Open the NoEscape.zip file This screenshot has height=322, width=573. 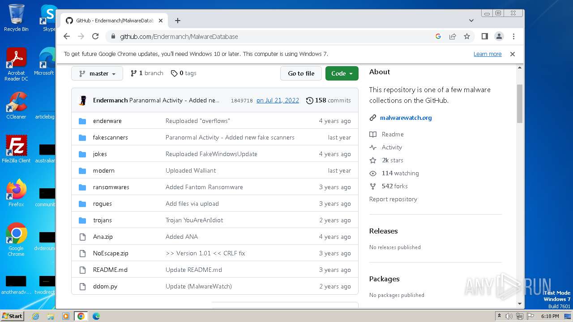[111, 253]
